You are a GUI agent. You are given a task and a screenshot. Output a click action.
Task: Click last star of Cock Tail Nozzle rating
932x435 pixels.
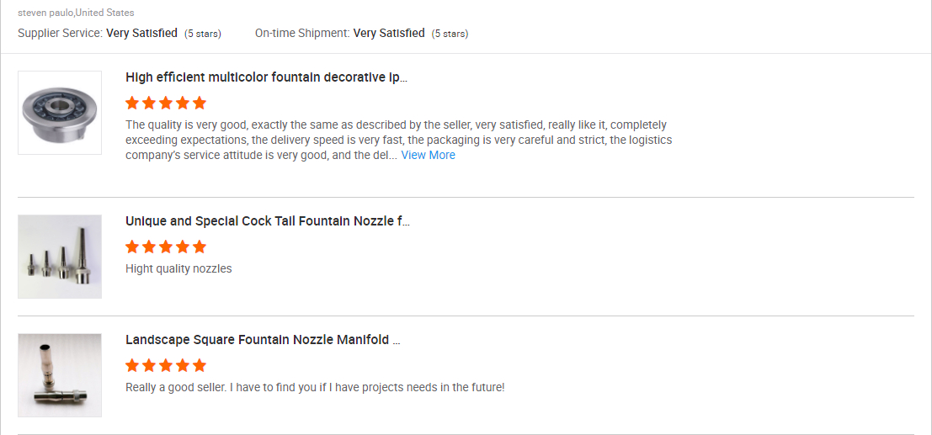click(x=200, y=247)
